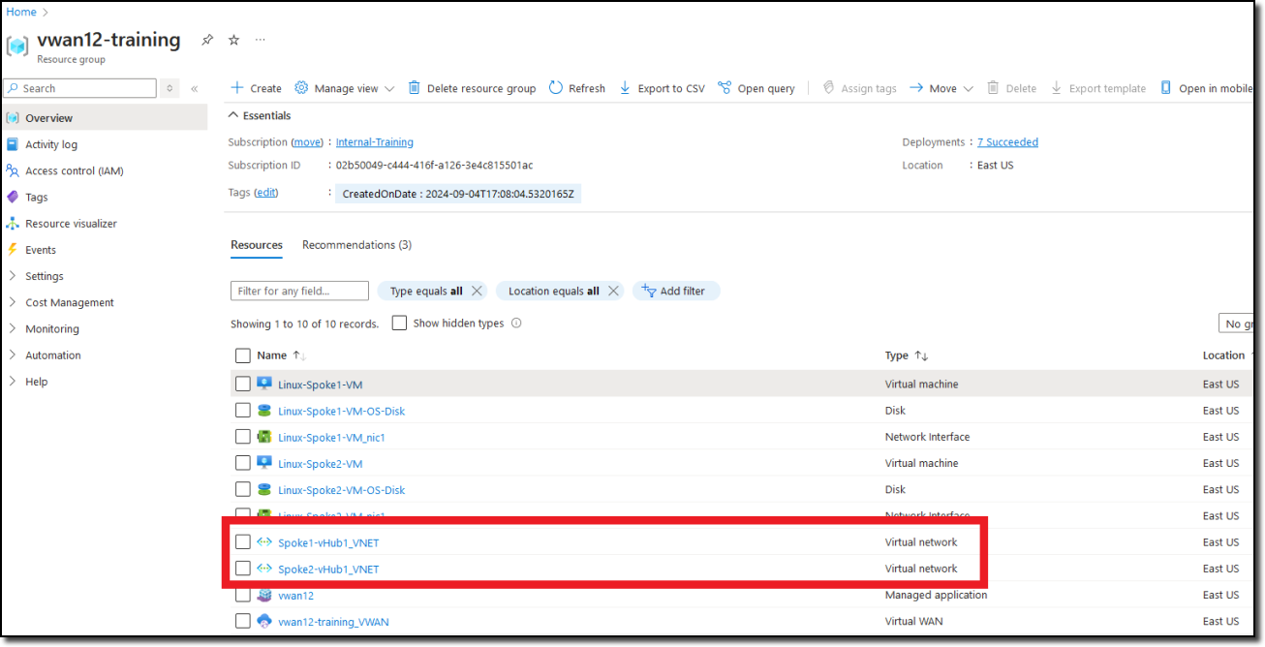Viewport: 1265px width, 647px height.
Task: Open the Linux-Spoke2-VM-OS-Disk resource link
Action: (x=342, y=490)
